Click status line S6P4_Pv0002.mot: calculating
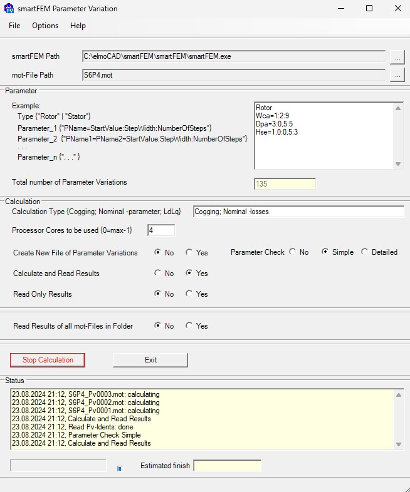The width and height of the screenshot is (410, 492). point(86,402)
